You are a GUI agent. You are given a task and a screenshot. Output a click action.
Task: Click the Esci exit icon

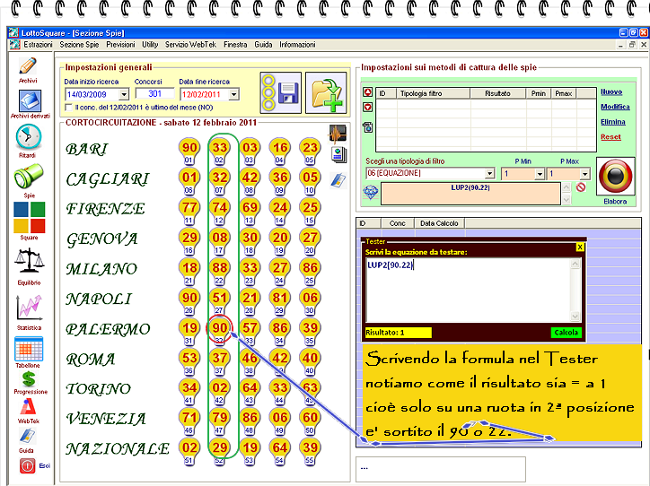27,466
